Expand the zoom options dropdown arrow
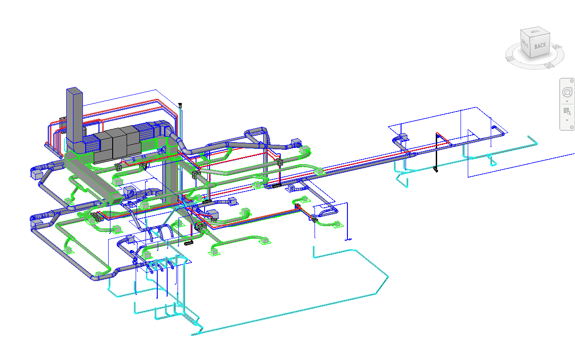 (x=567, y=120)
